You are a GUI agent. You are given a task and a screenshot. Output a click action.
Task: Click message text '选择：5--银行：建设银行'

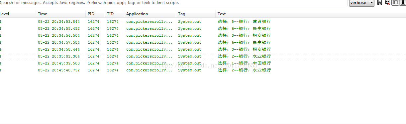244,21
